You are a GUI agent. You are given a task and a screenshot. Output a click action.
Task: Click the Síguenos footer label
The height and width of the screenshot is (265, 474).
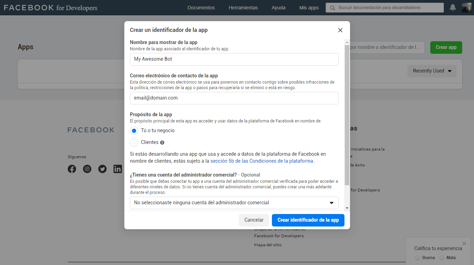click(x=77, y=157)
